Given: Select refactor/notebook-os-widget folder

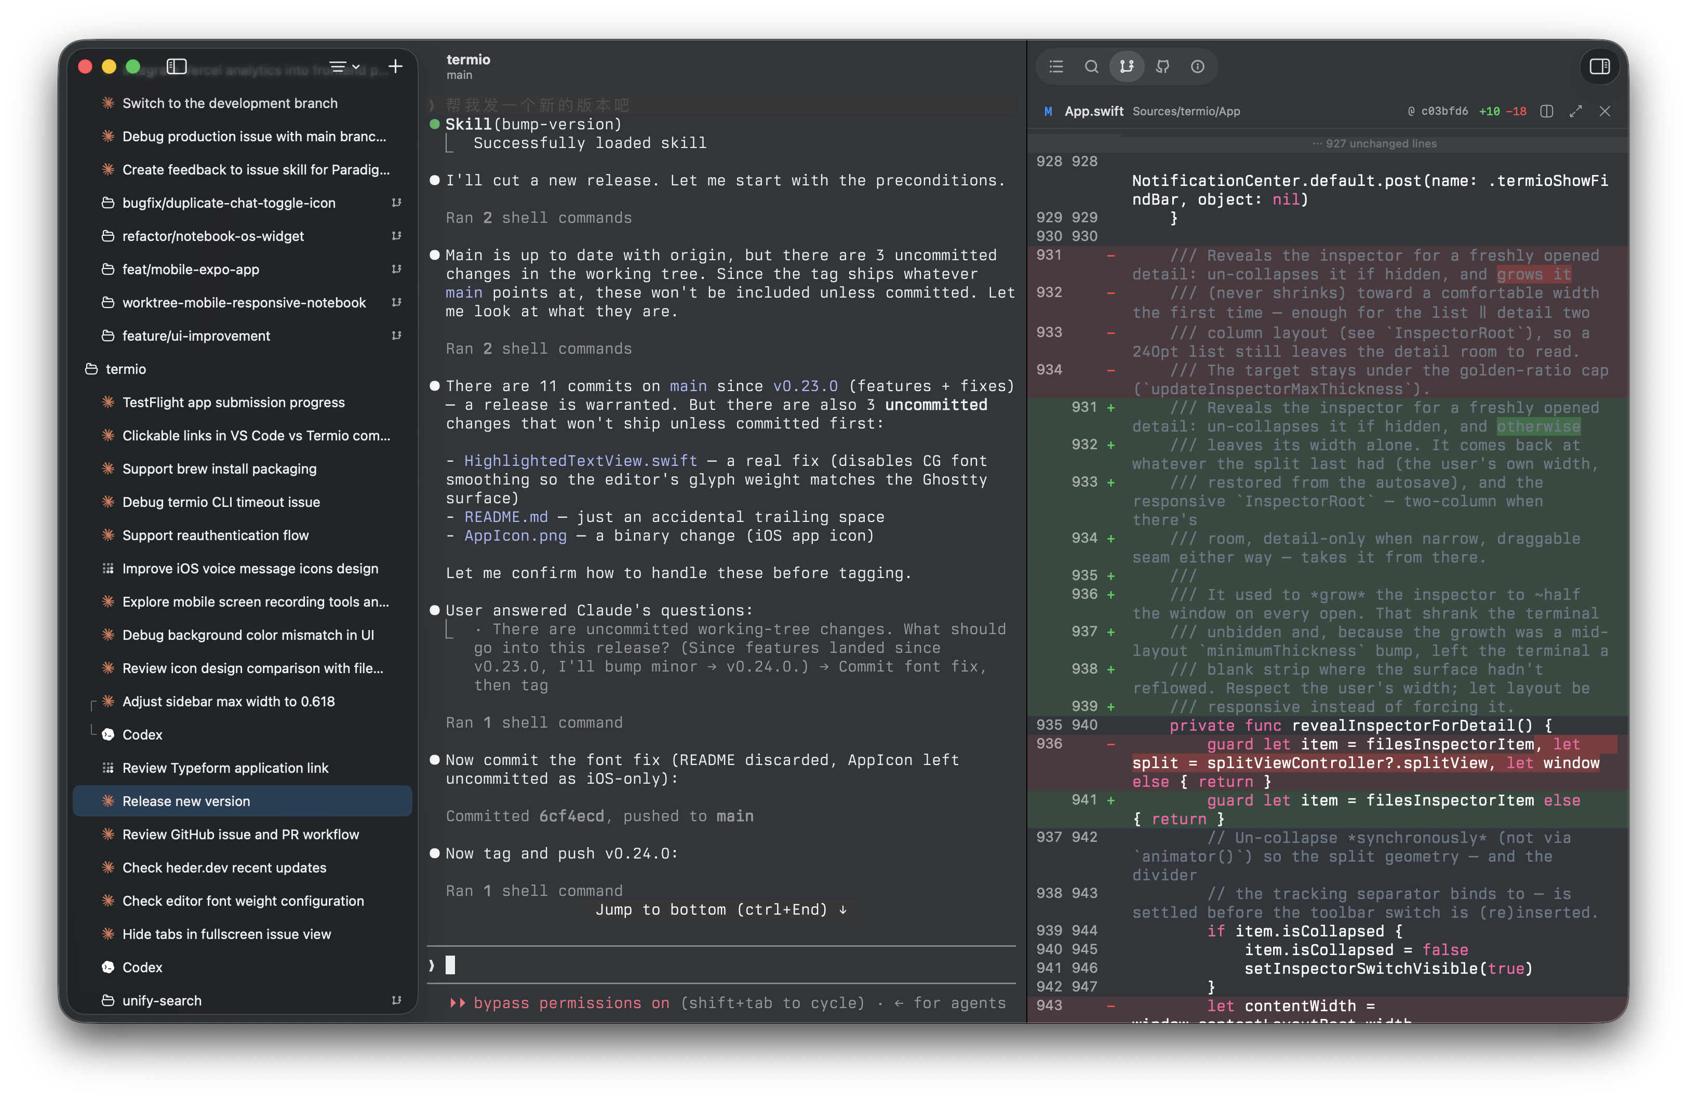Looking at the screenshot, I should pos(243,236).
